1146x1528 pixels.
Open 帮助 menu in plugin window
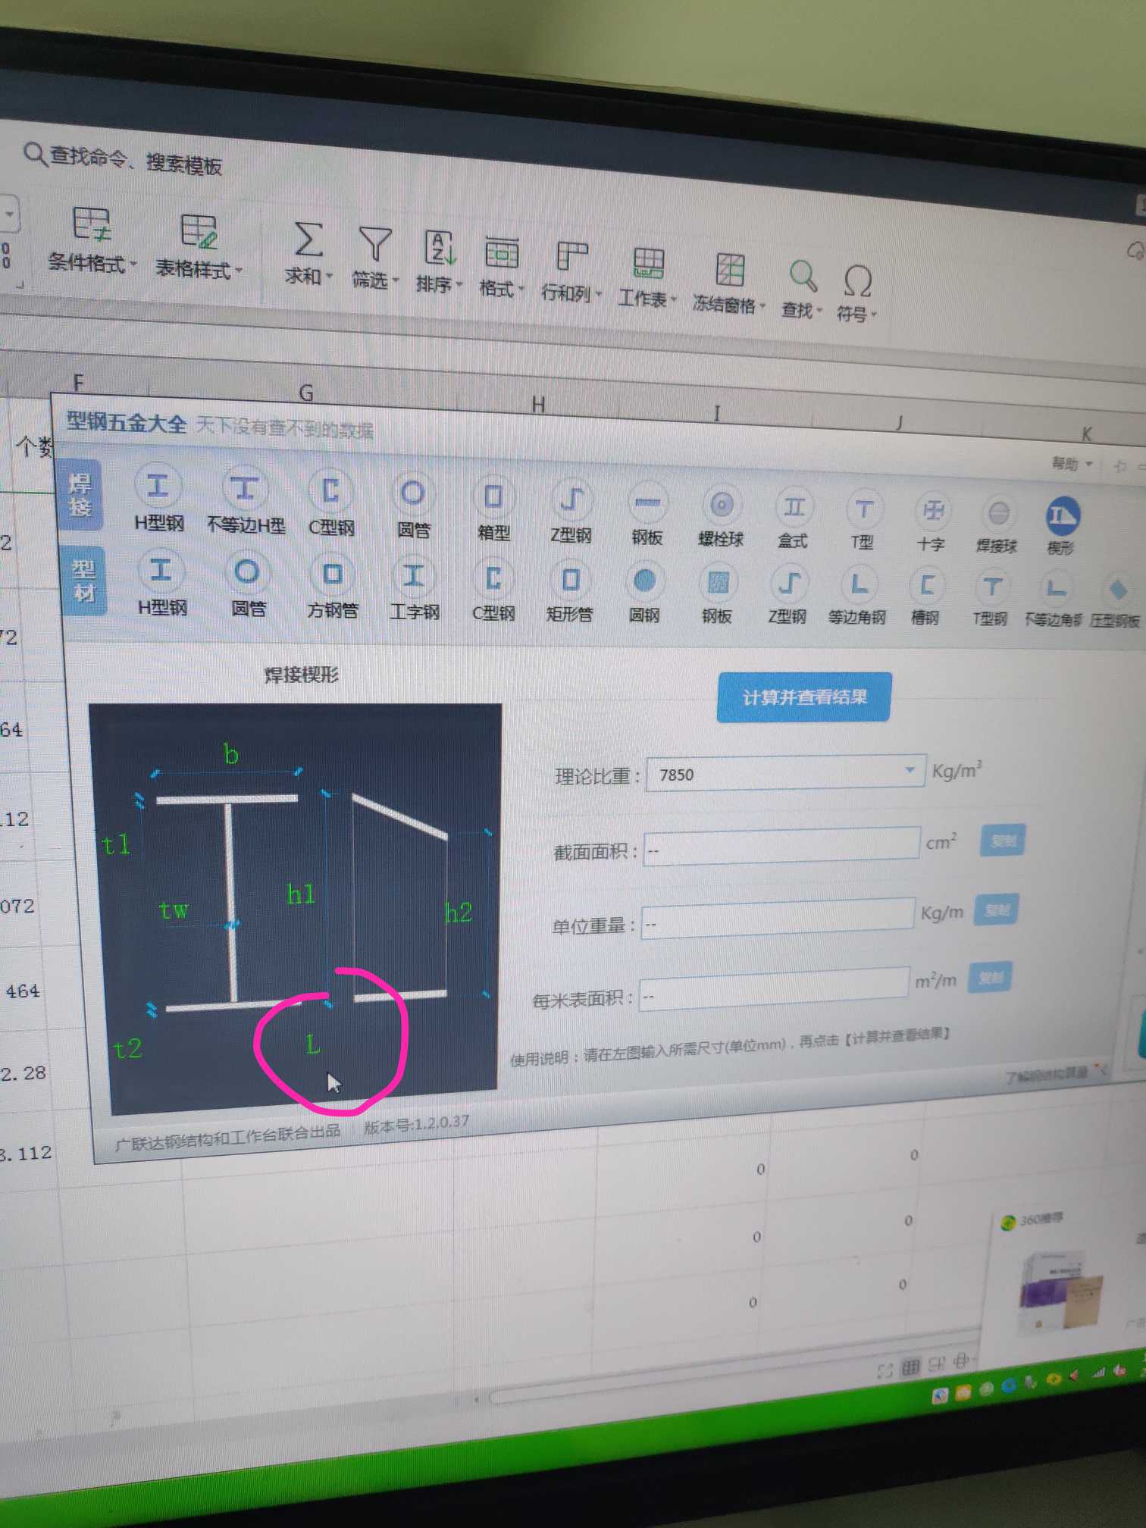point(1070,463)
